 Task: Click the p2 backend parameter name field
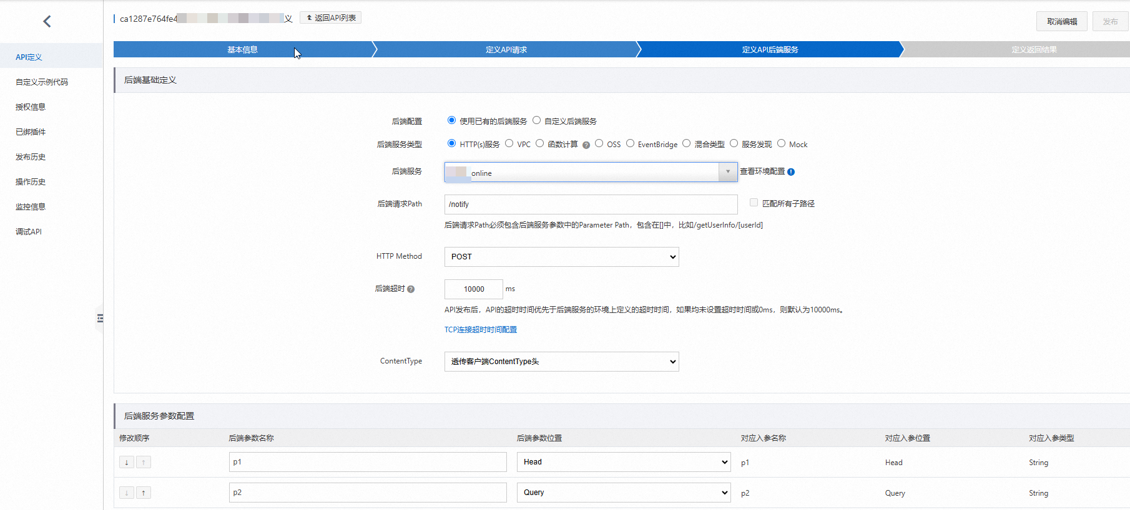tap(368, 493)
